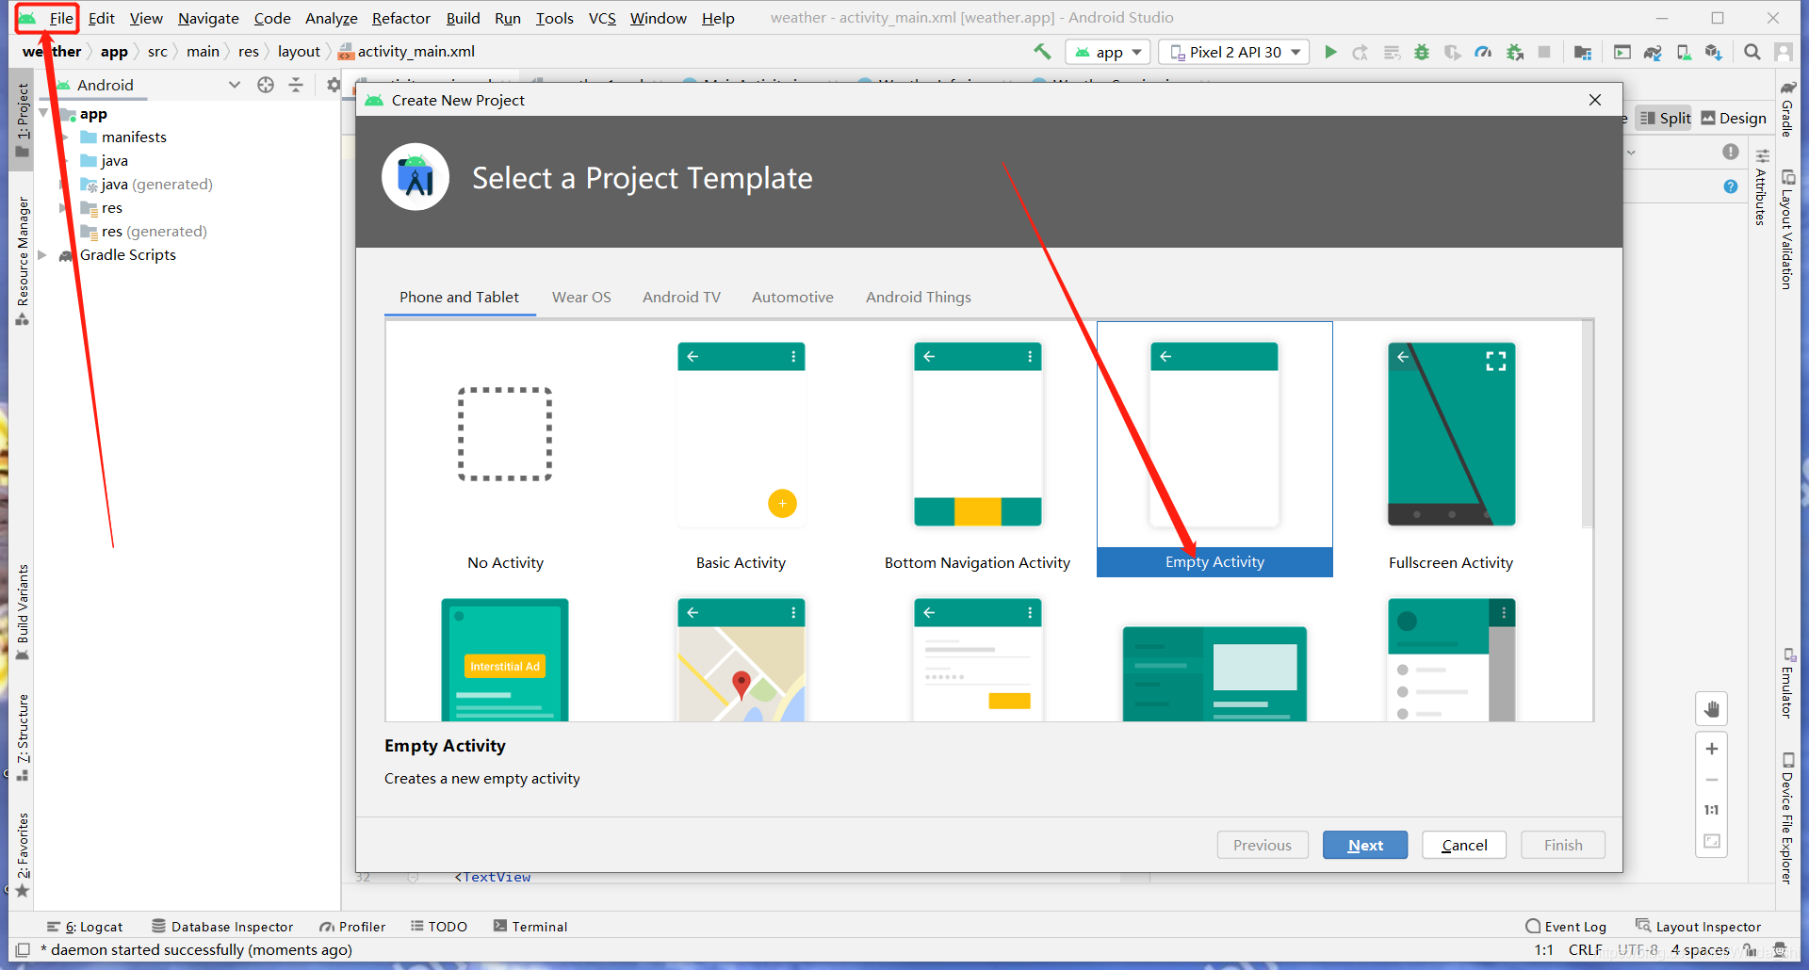Switch editor to Split view
The width and height of the screenshot is (1809, 970).
pos(1665,118)
